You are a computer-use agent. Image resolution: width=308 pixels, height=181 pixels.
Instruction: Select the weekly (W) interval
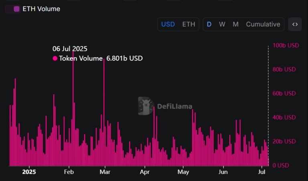[222, 24]
